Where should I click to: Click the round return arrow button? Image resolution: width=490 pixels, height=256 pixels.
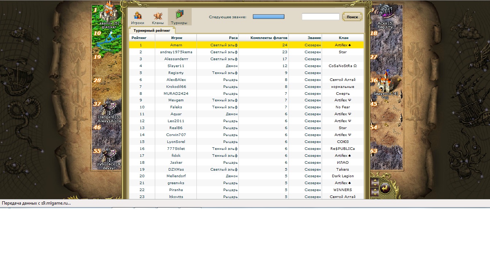pos(385,188)
